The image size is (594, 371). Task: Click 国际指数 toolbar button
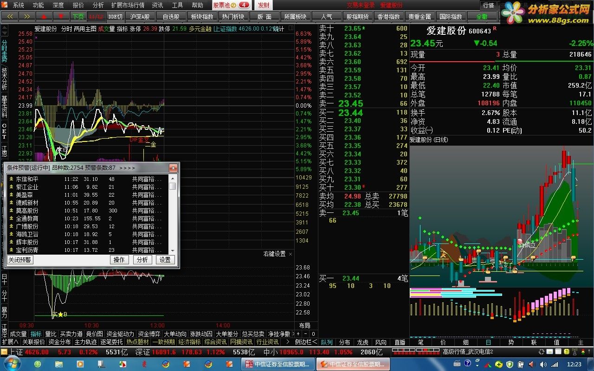click(451, 16)
